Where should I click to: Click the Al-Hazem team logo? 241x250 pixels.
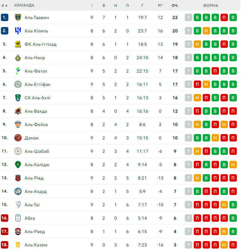(x=18, y=245)
